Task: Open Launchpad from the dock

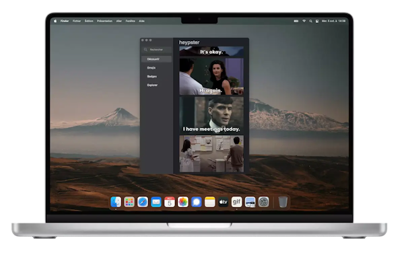Action: (129, 202)
